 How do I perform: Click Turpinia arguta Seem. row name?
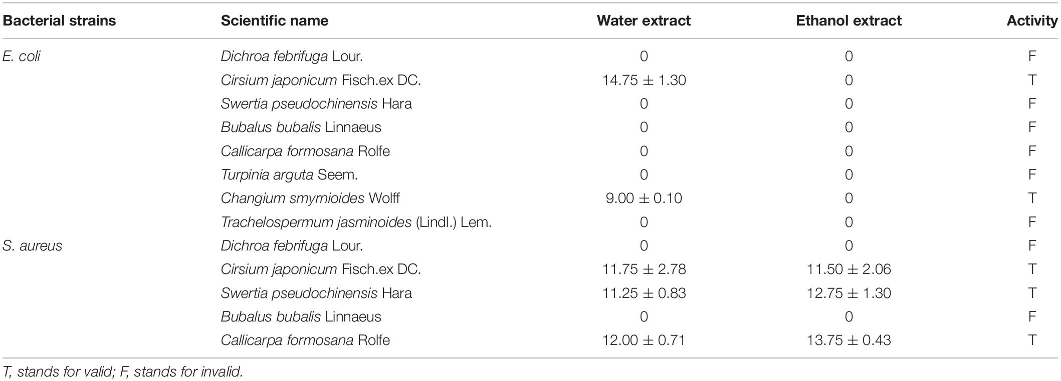pyautogui.click(x=289, y=174)
